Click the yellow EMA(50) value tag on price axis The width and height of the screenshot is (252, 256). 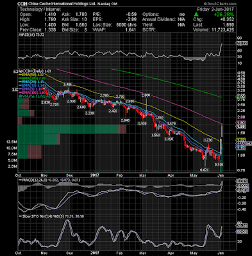point(240,140)
